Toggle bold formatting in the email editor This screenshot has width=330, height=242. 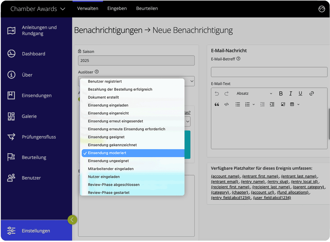point(281,93)
